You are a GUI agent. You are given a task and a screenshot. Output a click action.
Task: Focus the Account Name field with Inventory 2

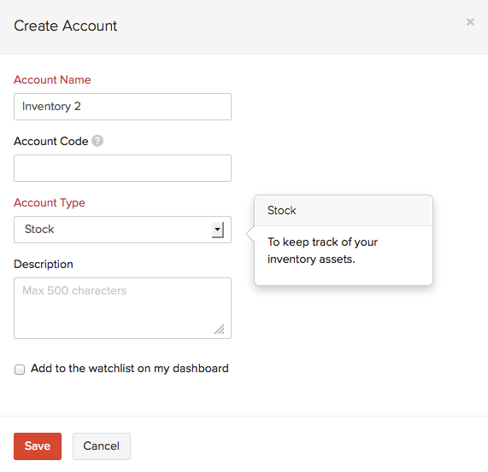[122, 107]
